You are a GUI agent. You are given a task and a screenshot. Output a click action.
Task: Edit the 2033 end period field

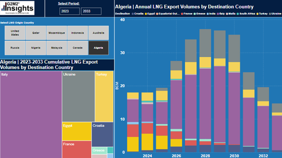(x=91, y=11)
